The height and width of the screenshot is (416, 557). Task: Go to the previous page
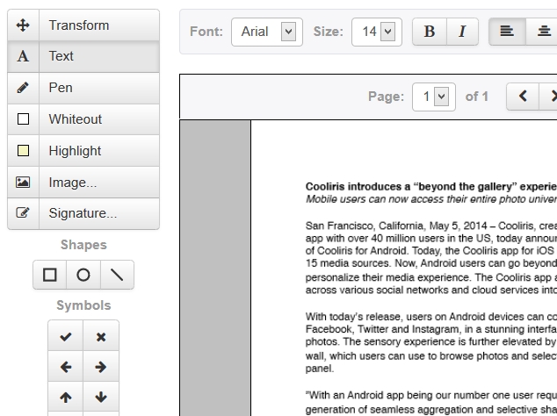coord(523,97)
